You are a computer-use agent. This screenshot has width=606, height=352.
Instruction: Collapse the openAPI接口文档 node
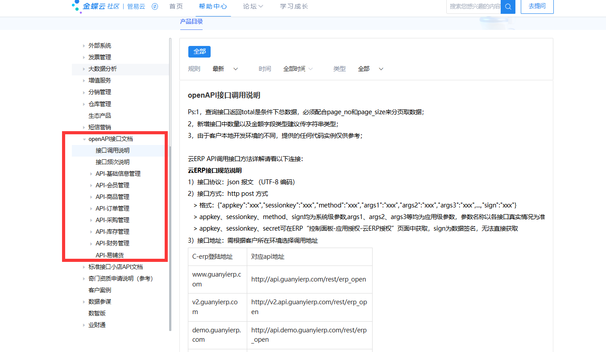(84, 139)
